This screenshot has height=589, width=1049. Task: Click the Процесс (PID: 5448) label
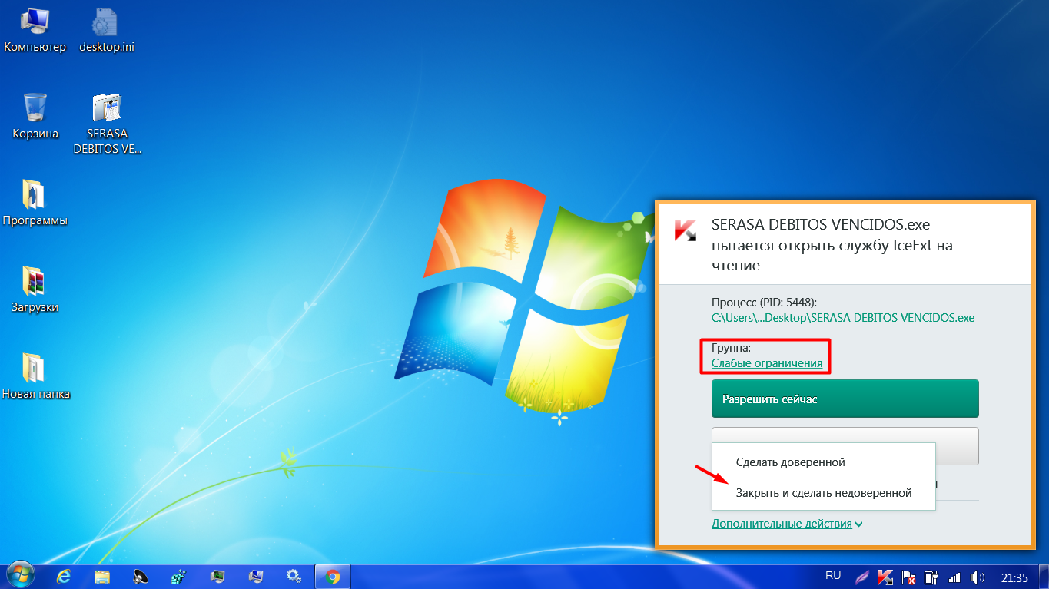pos(764,302)
